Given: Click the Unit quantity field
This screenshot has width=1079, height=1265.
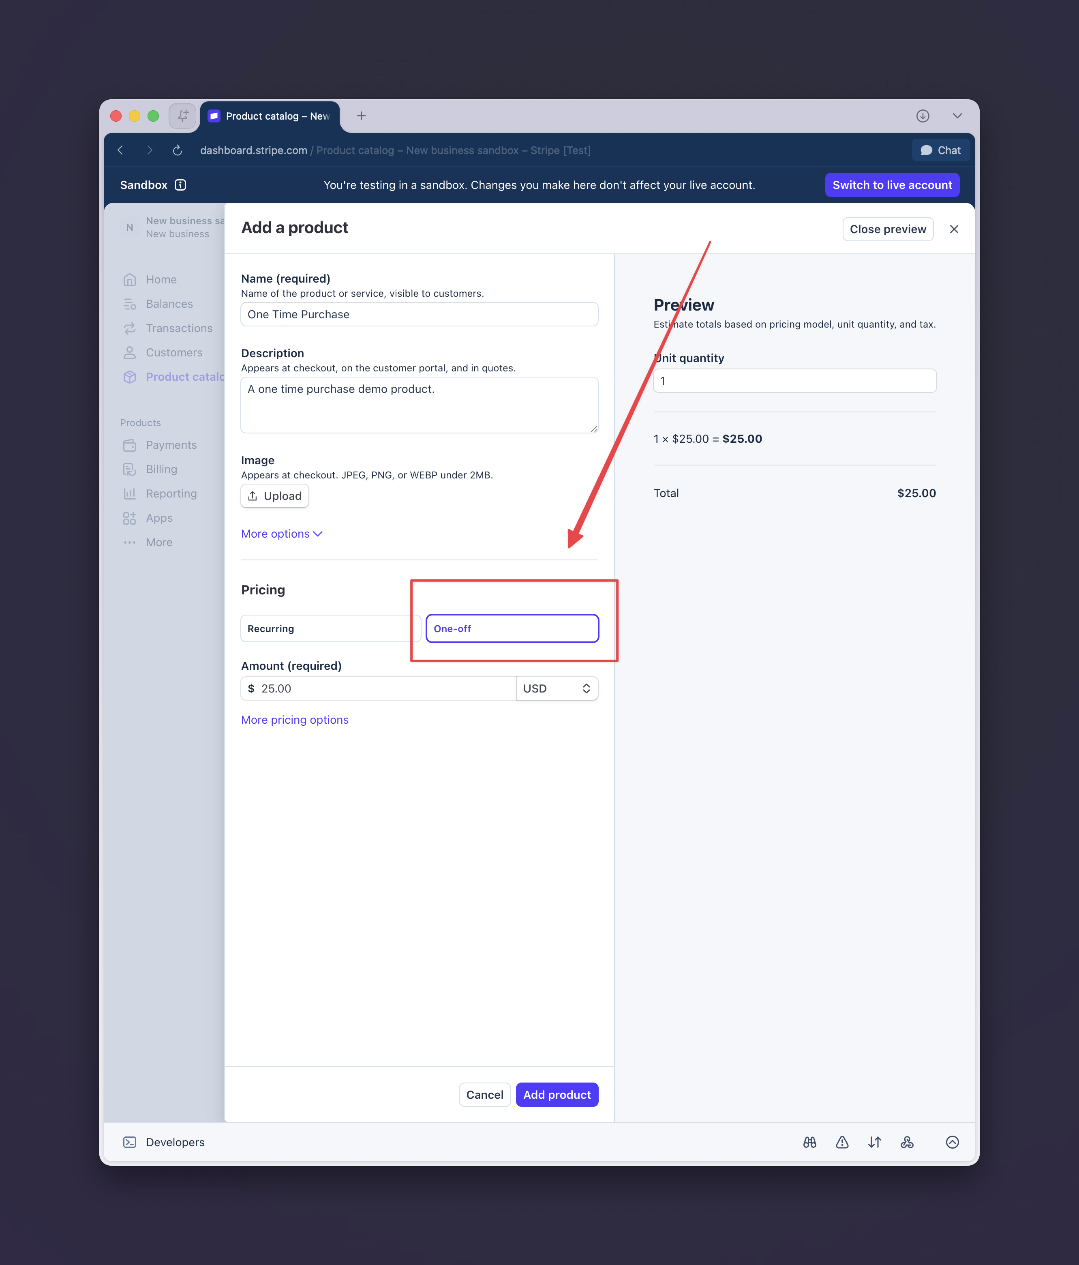Looking at the screenshot, I should [x=794, y=381].
